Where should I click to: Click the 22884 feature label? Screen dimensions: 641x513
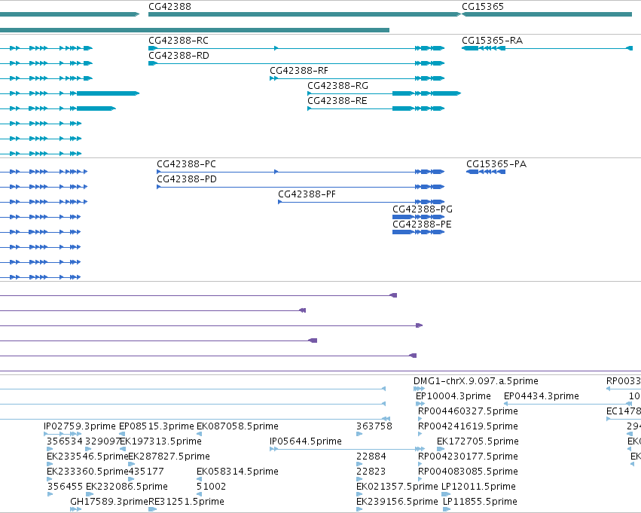tap(371, 457)
